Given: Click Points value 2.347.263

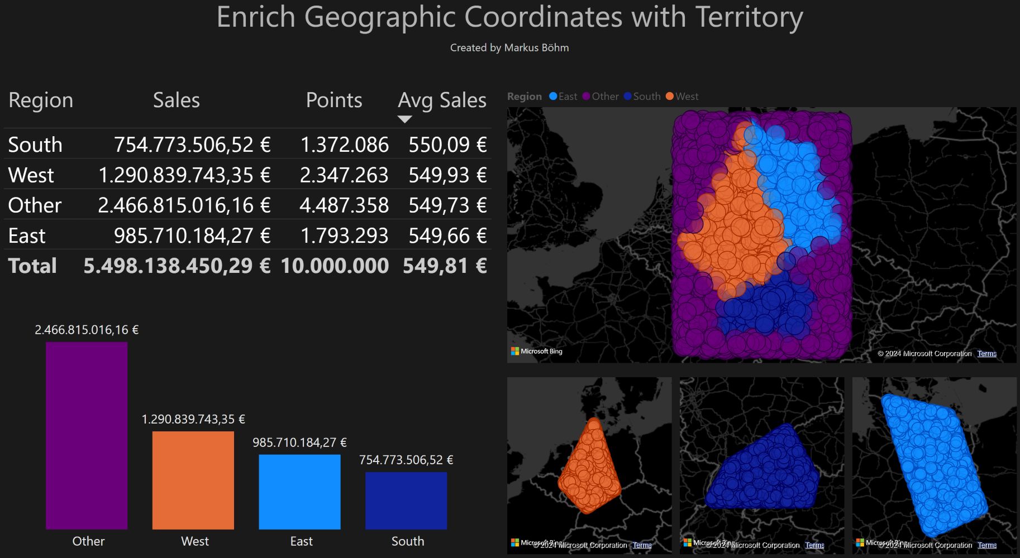Looking at the screenshot, I should click(344, 175).
